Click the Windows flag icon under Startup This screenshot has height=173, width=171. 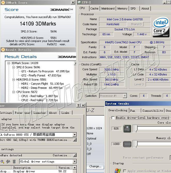(117, 171)
